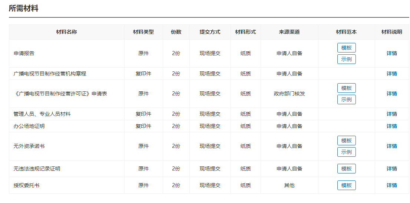Click 模板 for 《广播电视节目制作经营许可证》申请表

tap(346, 88)
